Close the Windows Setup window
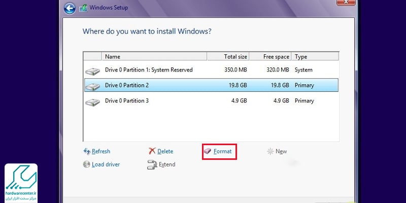This screenshot has height=203, width=406. pos(346,2)
